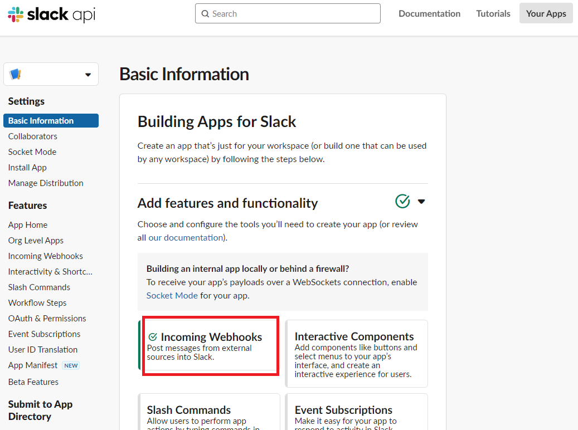This screenshot has height=430, width=578.
Task: Click the magnifier icon in search box
Action: 206,14
